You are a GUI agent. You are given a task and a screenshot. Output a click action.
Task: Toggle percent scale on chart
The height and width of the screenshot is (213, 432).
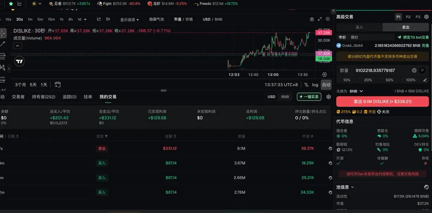tap(306, 85)
